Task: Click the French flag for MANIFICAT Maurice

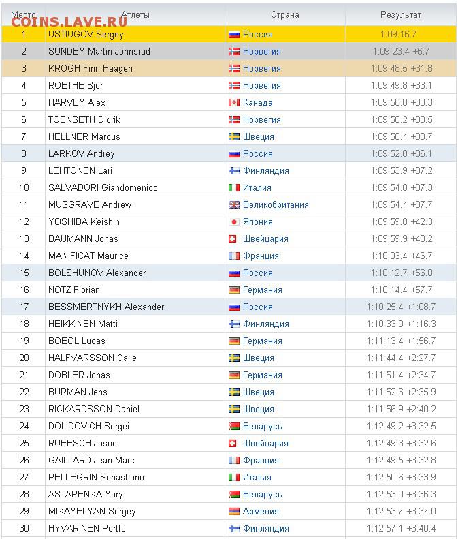Action: 234,256
